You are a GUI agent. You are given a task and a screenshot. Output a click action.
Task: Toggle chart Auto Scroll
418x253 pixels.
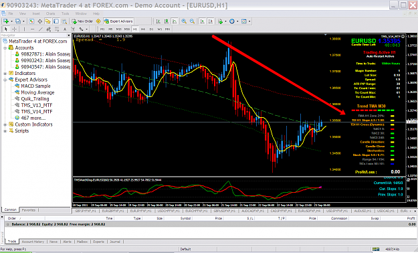(203, 21)
